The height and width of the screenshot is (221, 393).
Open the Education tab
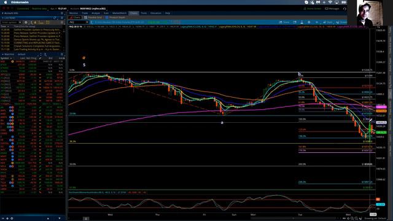(155, 13)
